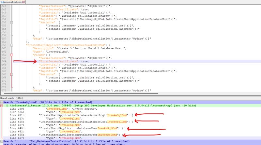Viewport: 261px width, 145px height.
Task: Go to result Line 625 CreateShardManagerApplicationDatabaseUser
Action: 71,122
